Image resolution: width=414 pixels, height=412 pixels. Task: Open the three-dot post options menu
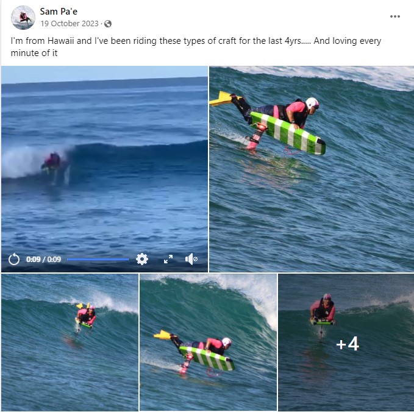tap(394, 16)
